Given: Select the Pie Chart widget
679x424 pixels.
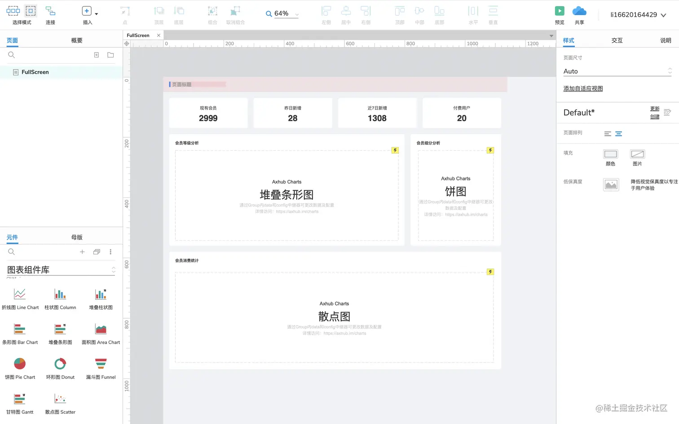Looking at the screenshot, I should [x=20, y=369].
